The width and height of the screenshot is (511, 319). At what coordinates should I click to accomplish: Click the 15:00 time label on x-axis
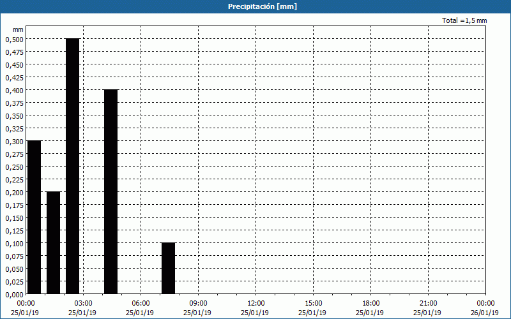313,304
